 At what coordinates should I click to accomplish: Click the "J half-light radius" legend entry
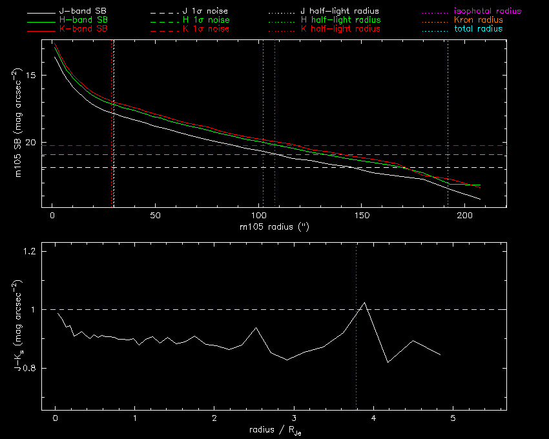(340, 12)
